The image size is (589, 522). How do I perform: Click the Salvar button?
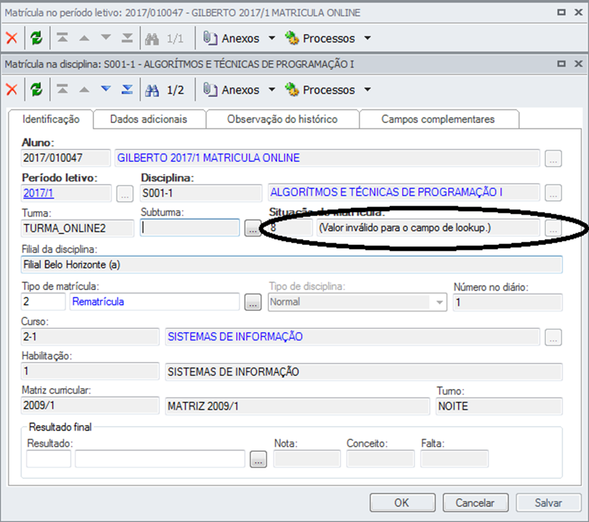[549, 503]
